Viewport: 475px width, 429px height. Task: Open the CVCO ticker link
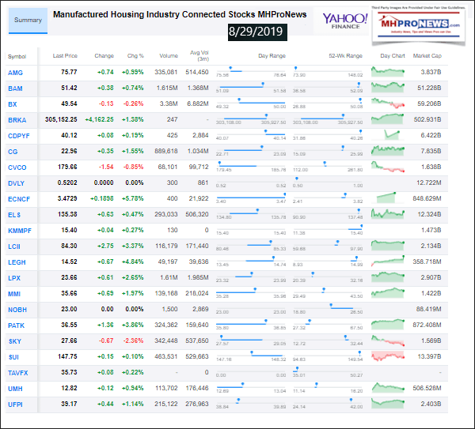click(17, 167)
